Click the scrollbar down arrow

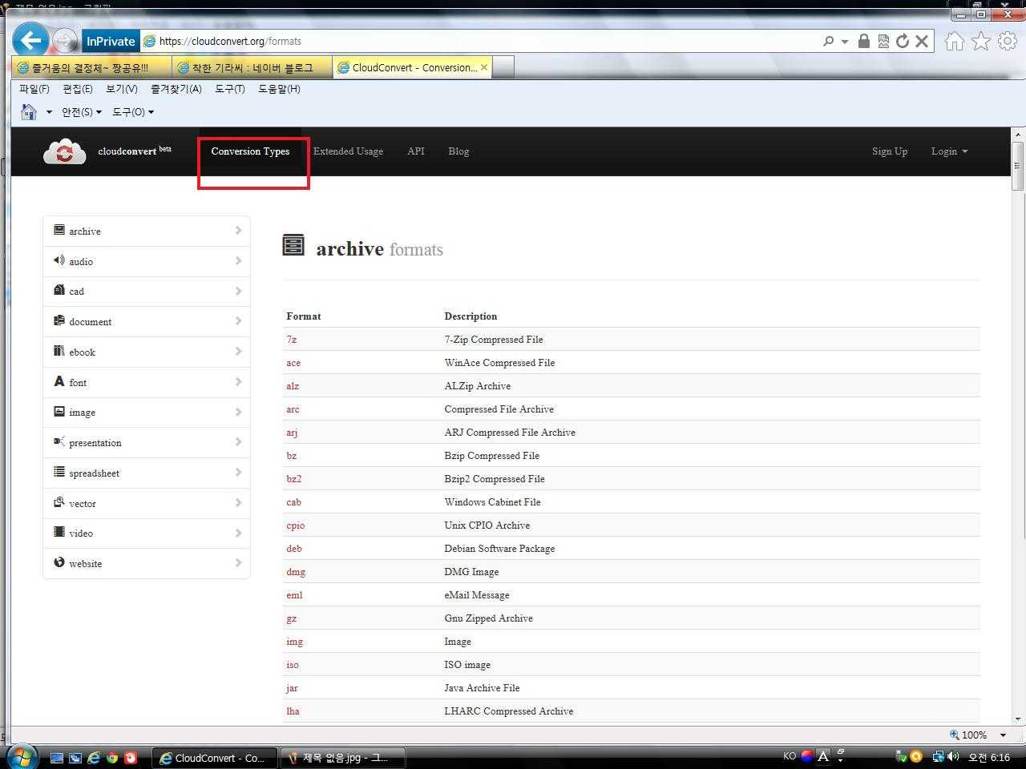1018,719
